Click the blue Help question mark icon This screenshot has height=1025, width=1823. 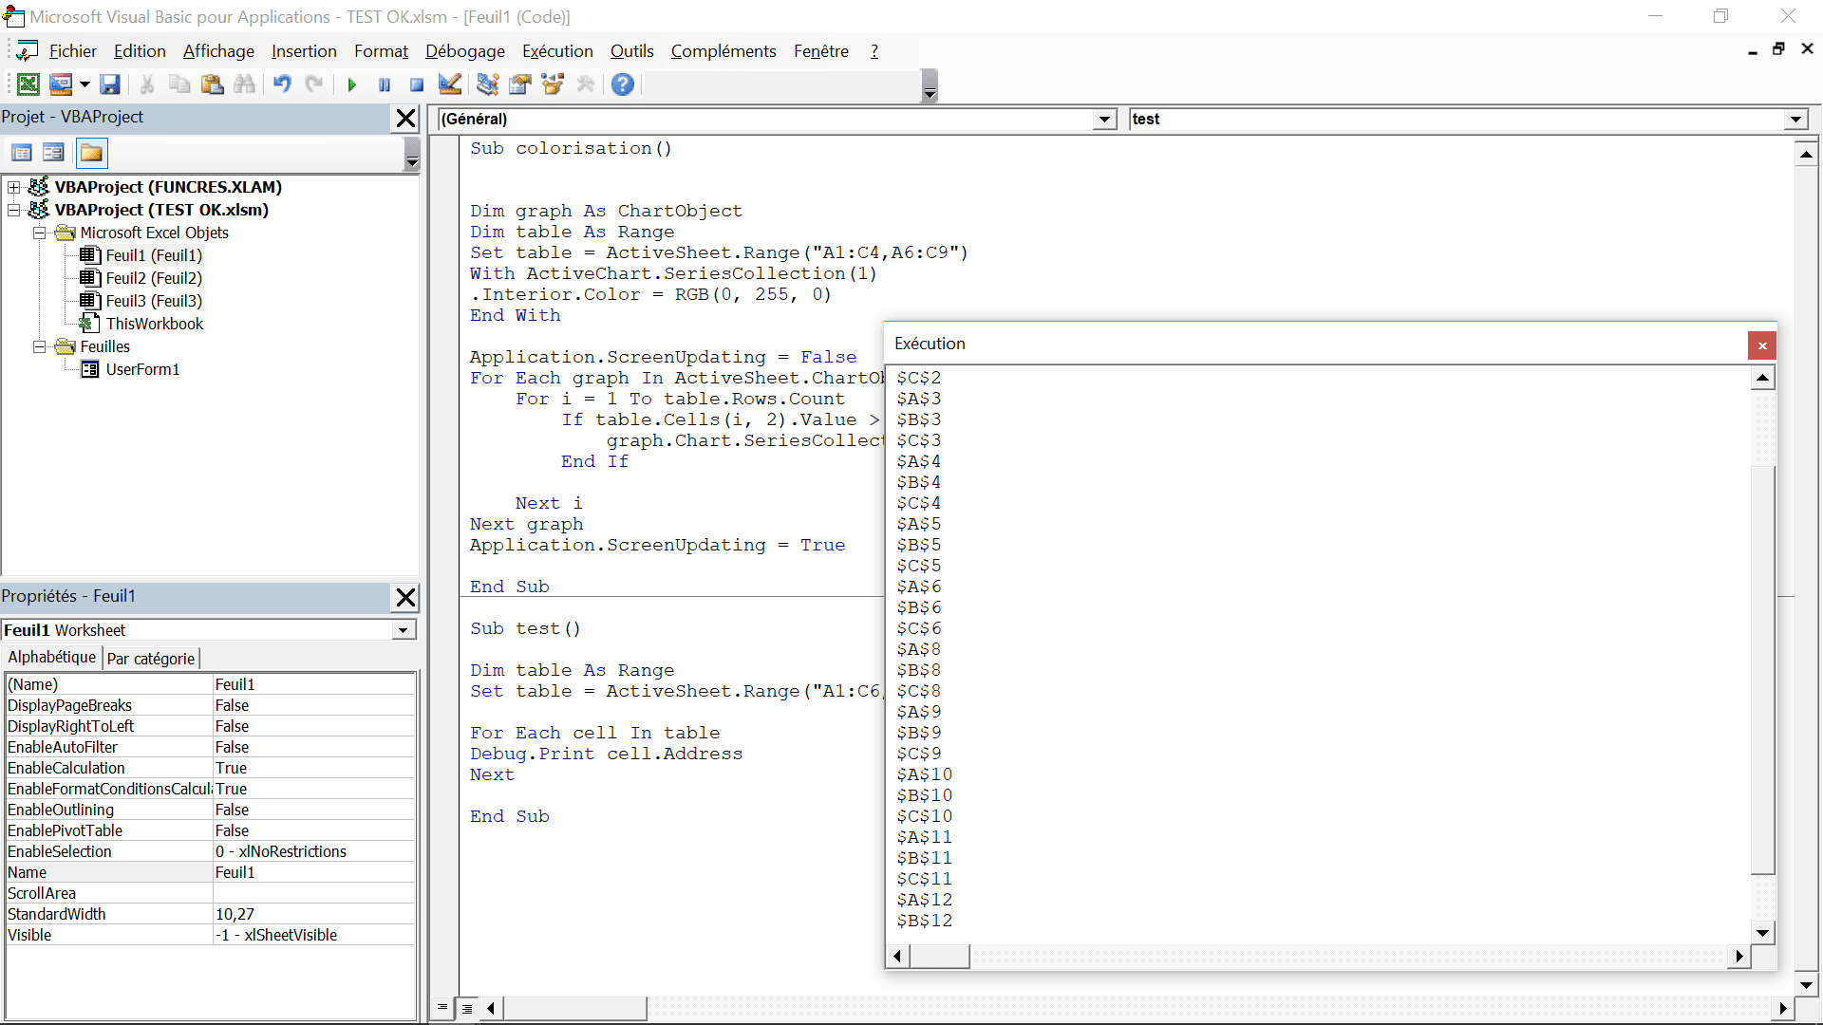pos(622,84)
